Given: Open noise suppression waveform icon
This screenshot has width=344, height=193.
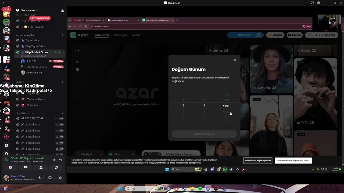Looking at the screenshot, I should 54,160.
